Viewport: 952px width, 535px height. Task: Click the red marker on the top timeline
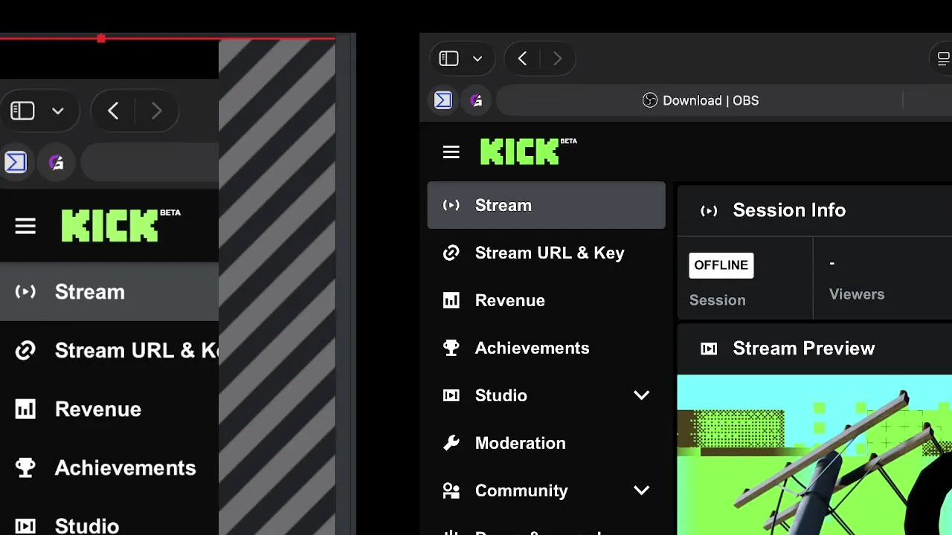click(101, 38)
